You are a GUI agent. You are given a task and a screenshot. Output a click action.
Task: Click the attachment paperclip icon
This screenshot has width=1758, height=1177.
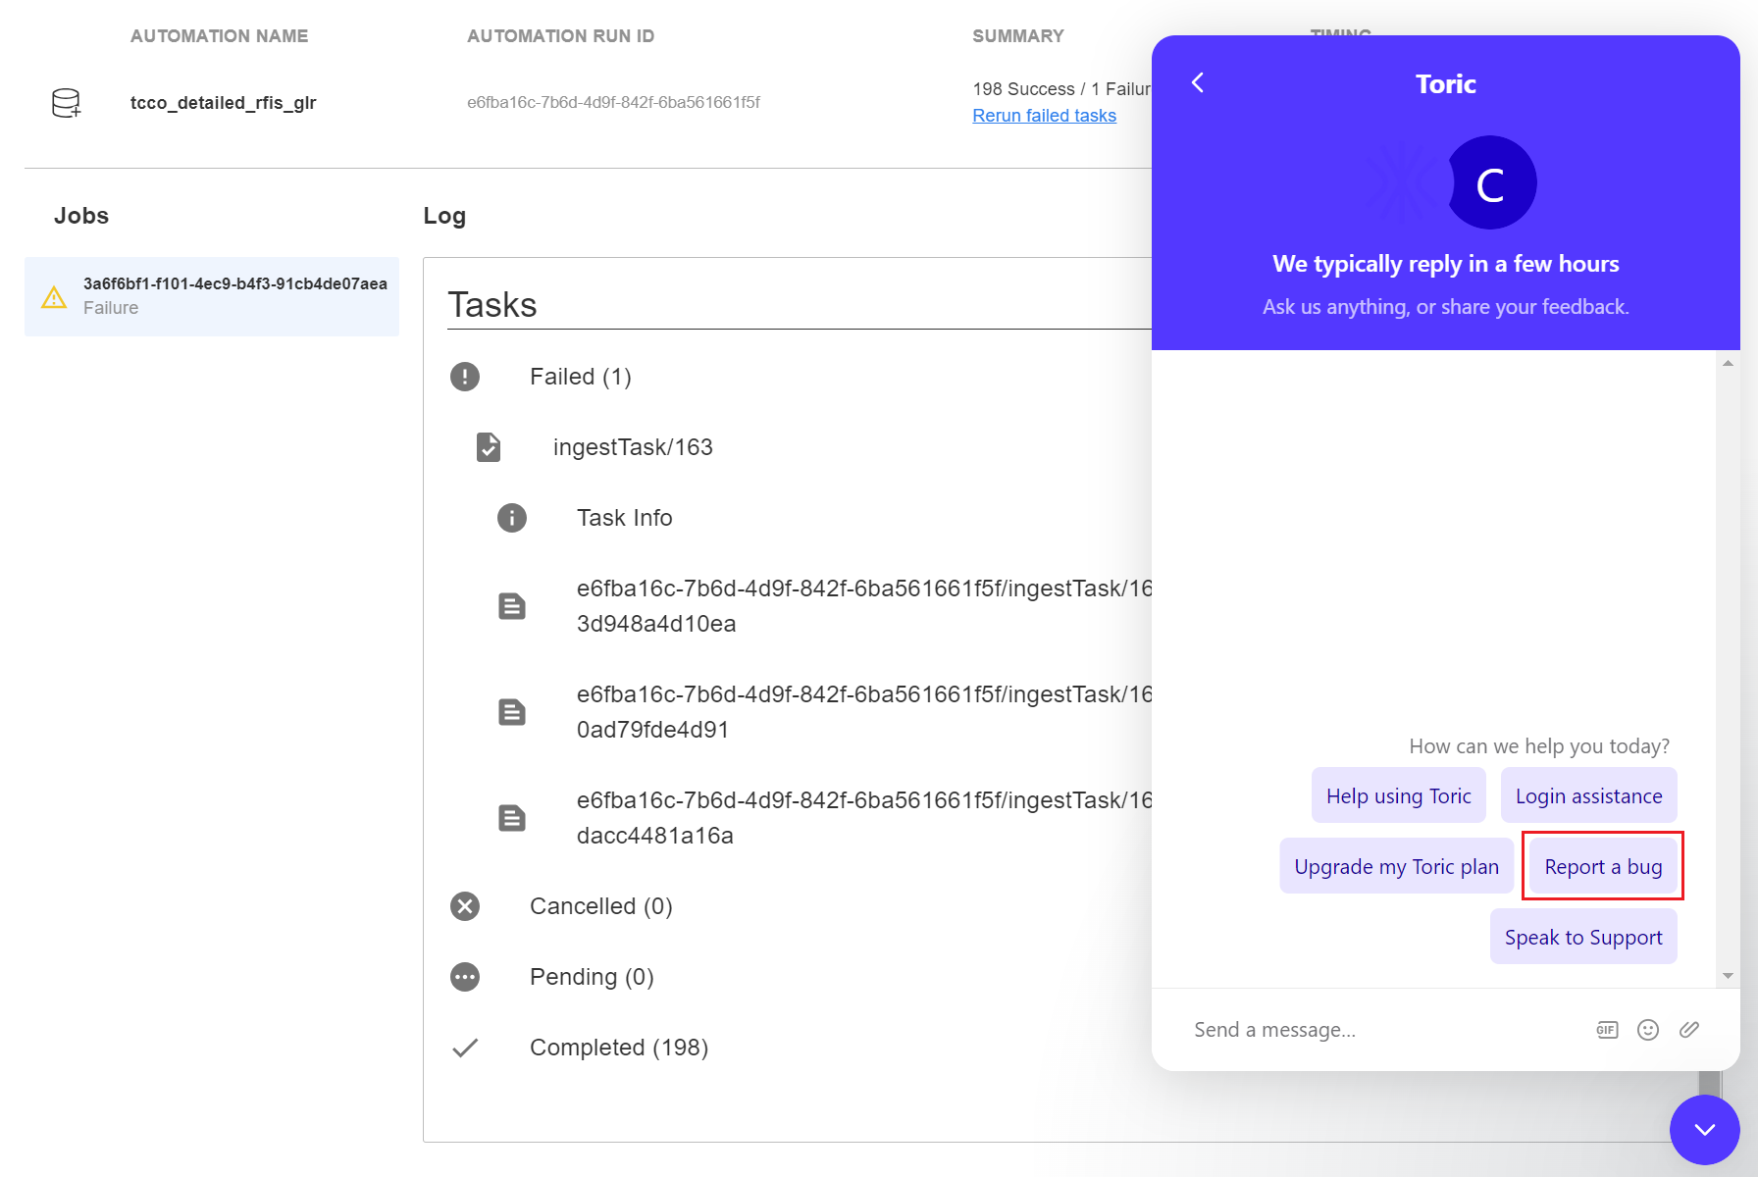(x=1689, y=1030)
